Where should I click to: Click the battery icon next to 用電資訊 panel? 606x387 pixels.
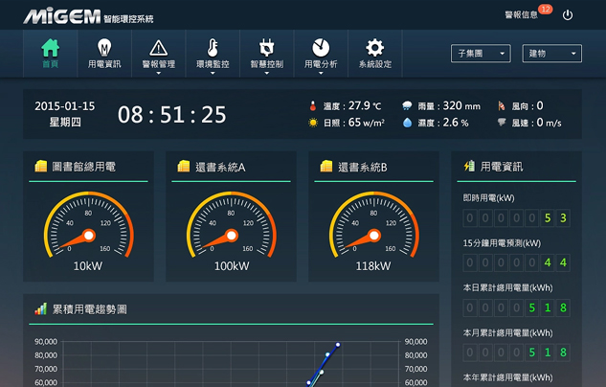469,167
